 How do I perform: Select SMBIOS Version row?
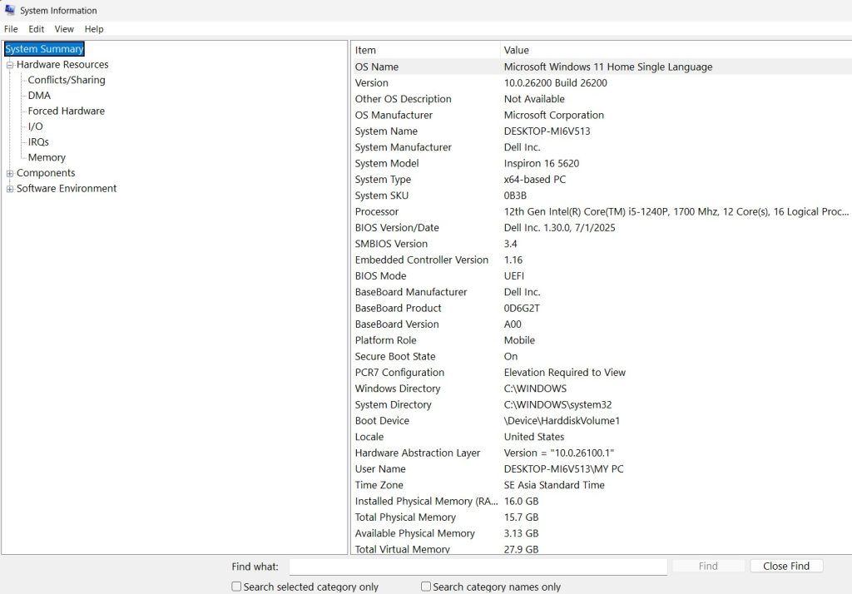coord(602,244)
